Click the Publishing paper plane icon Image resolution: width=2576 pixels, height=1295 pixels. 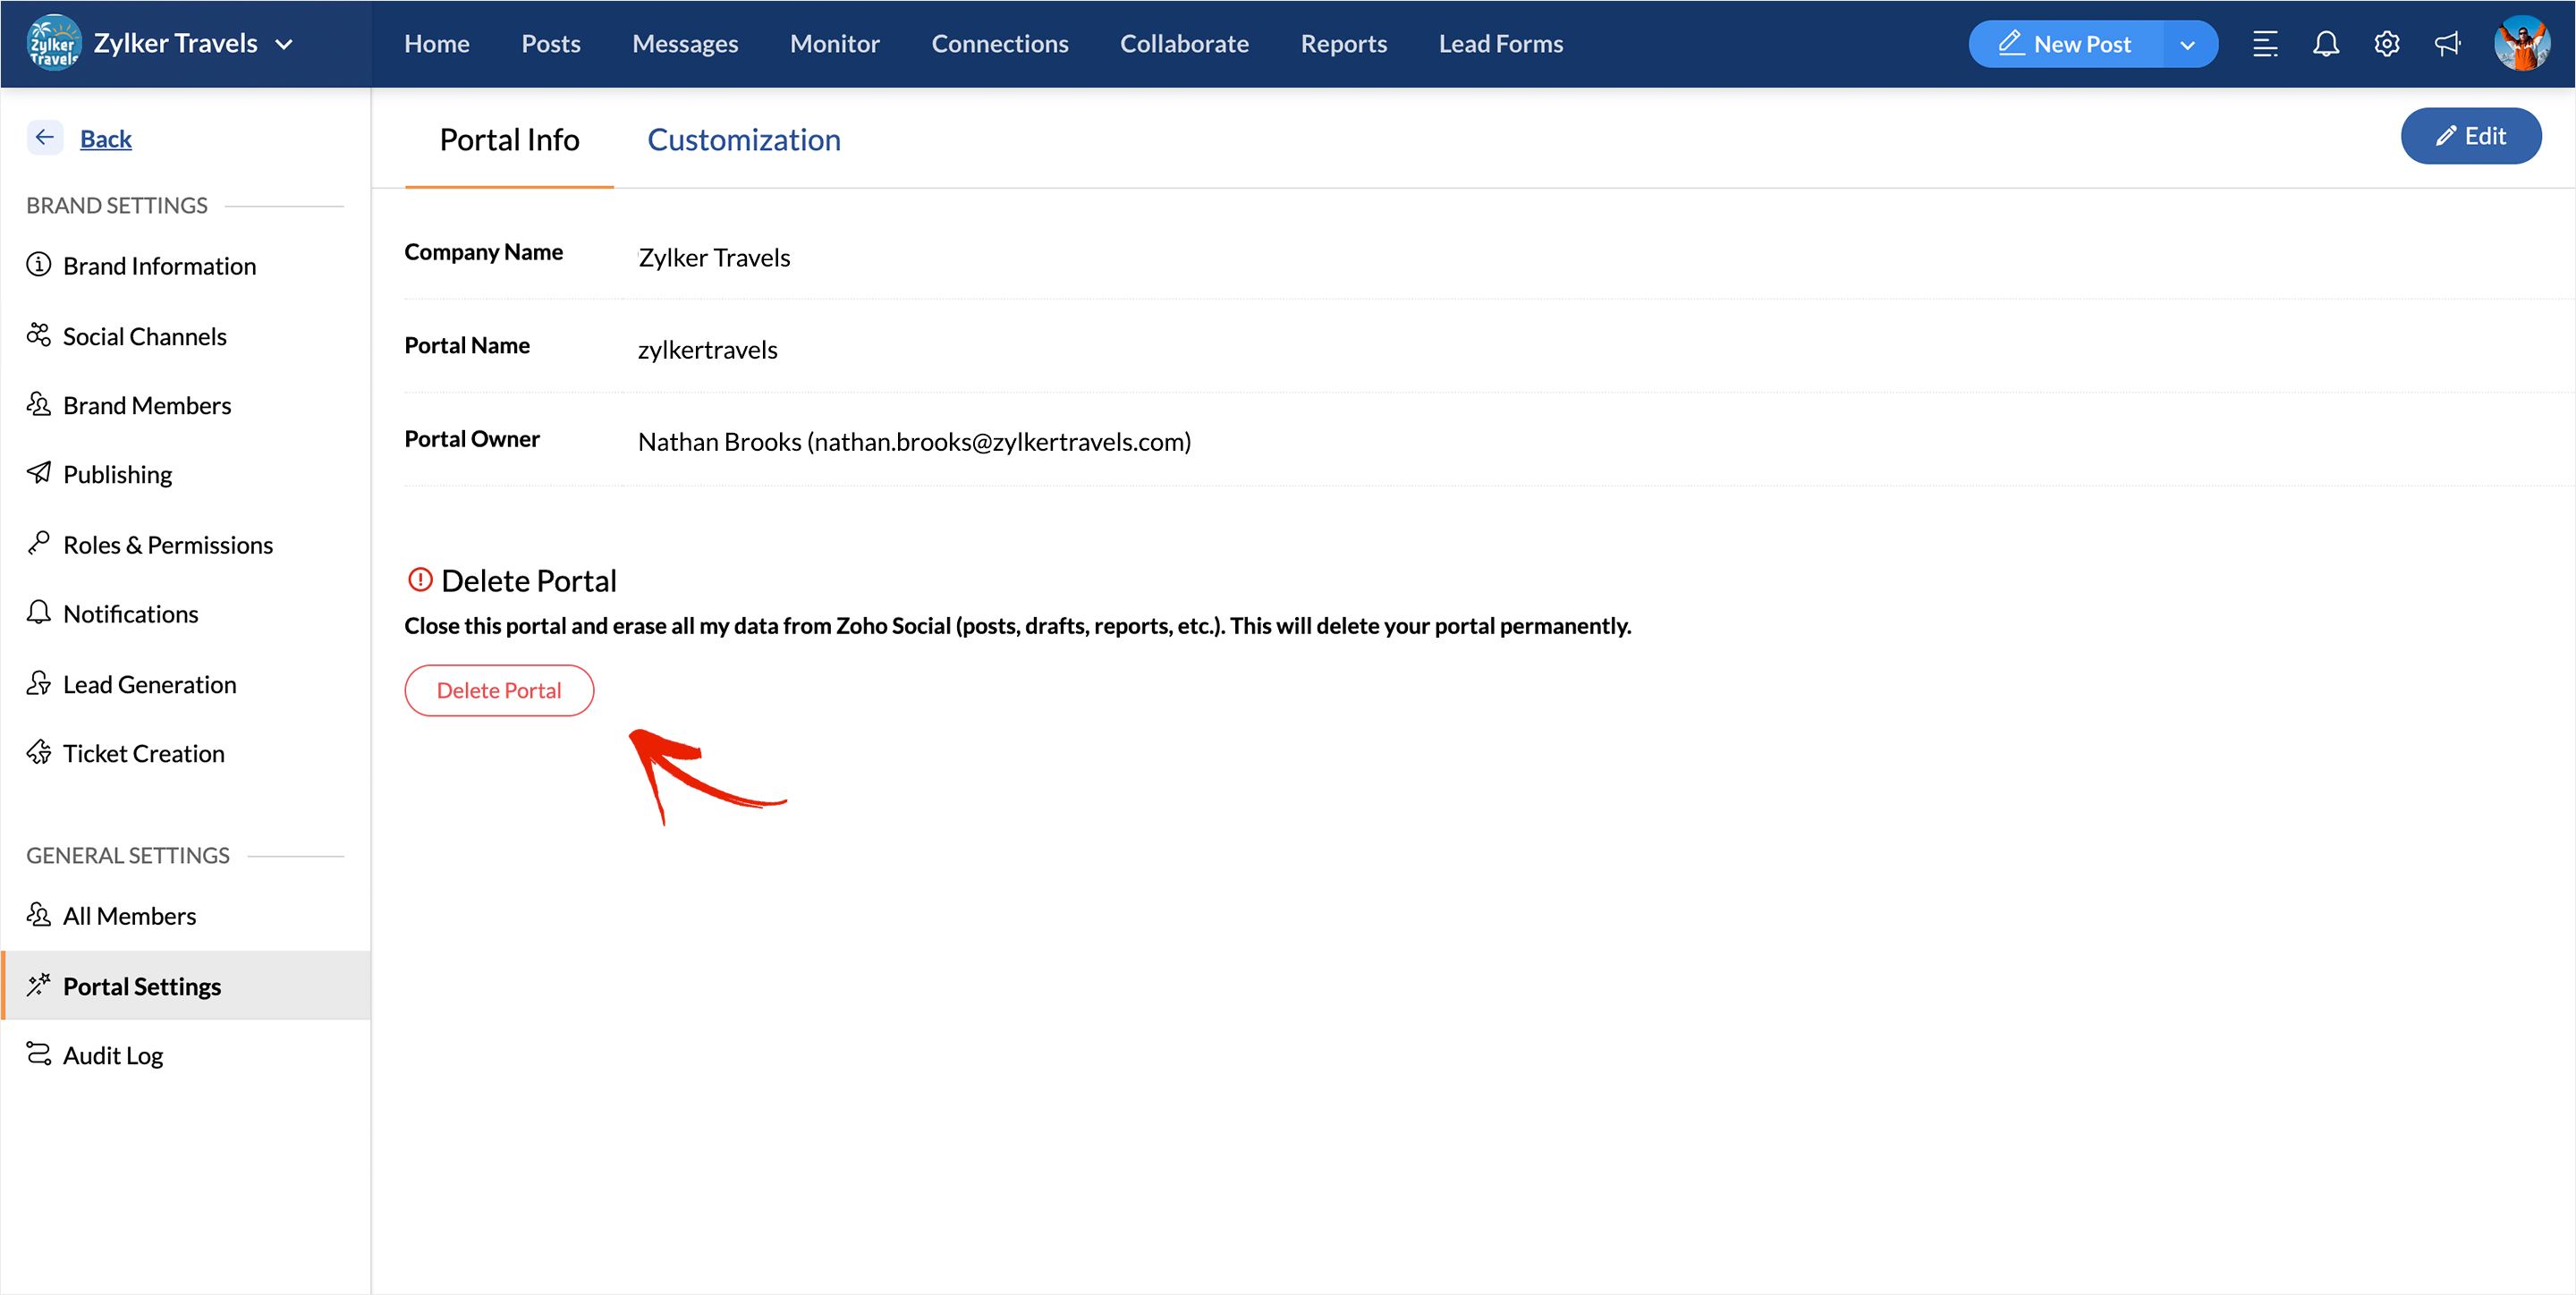[38, 472]
